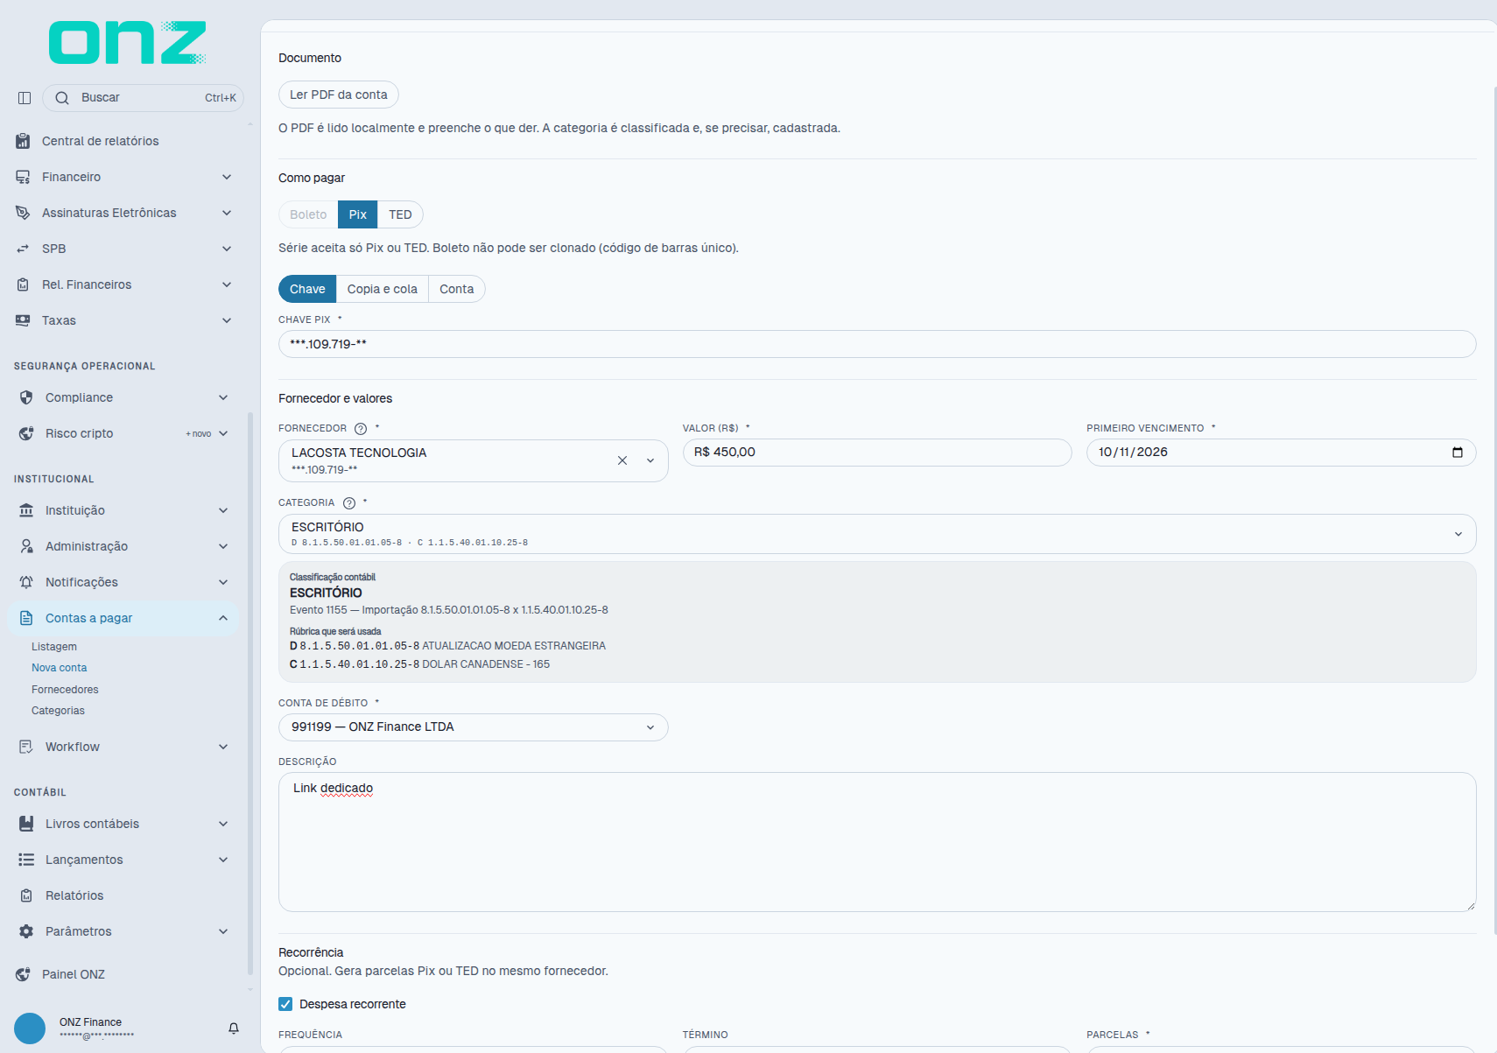Click the Livros contábeis book icon

pos(26,824)
